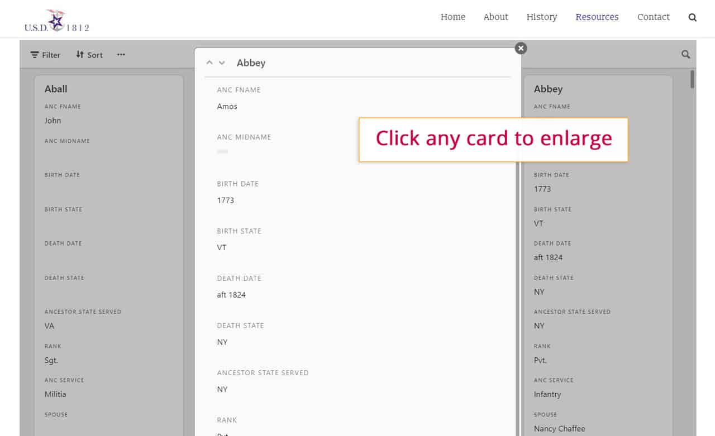Open the Filter options
The width and height of the screenshot is (715, 436).
[x=45, y=55]
